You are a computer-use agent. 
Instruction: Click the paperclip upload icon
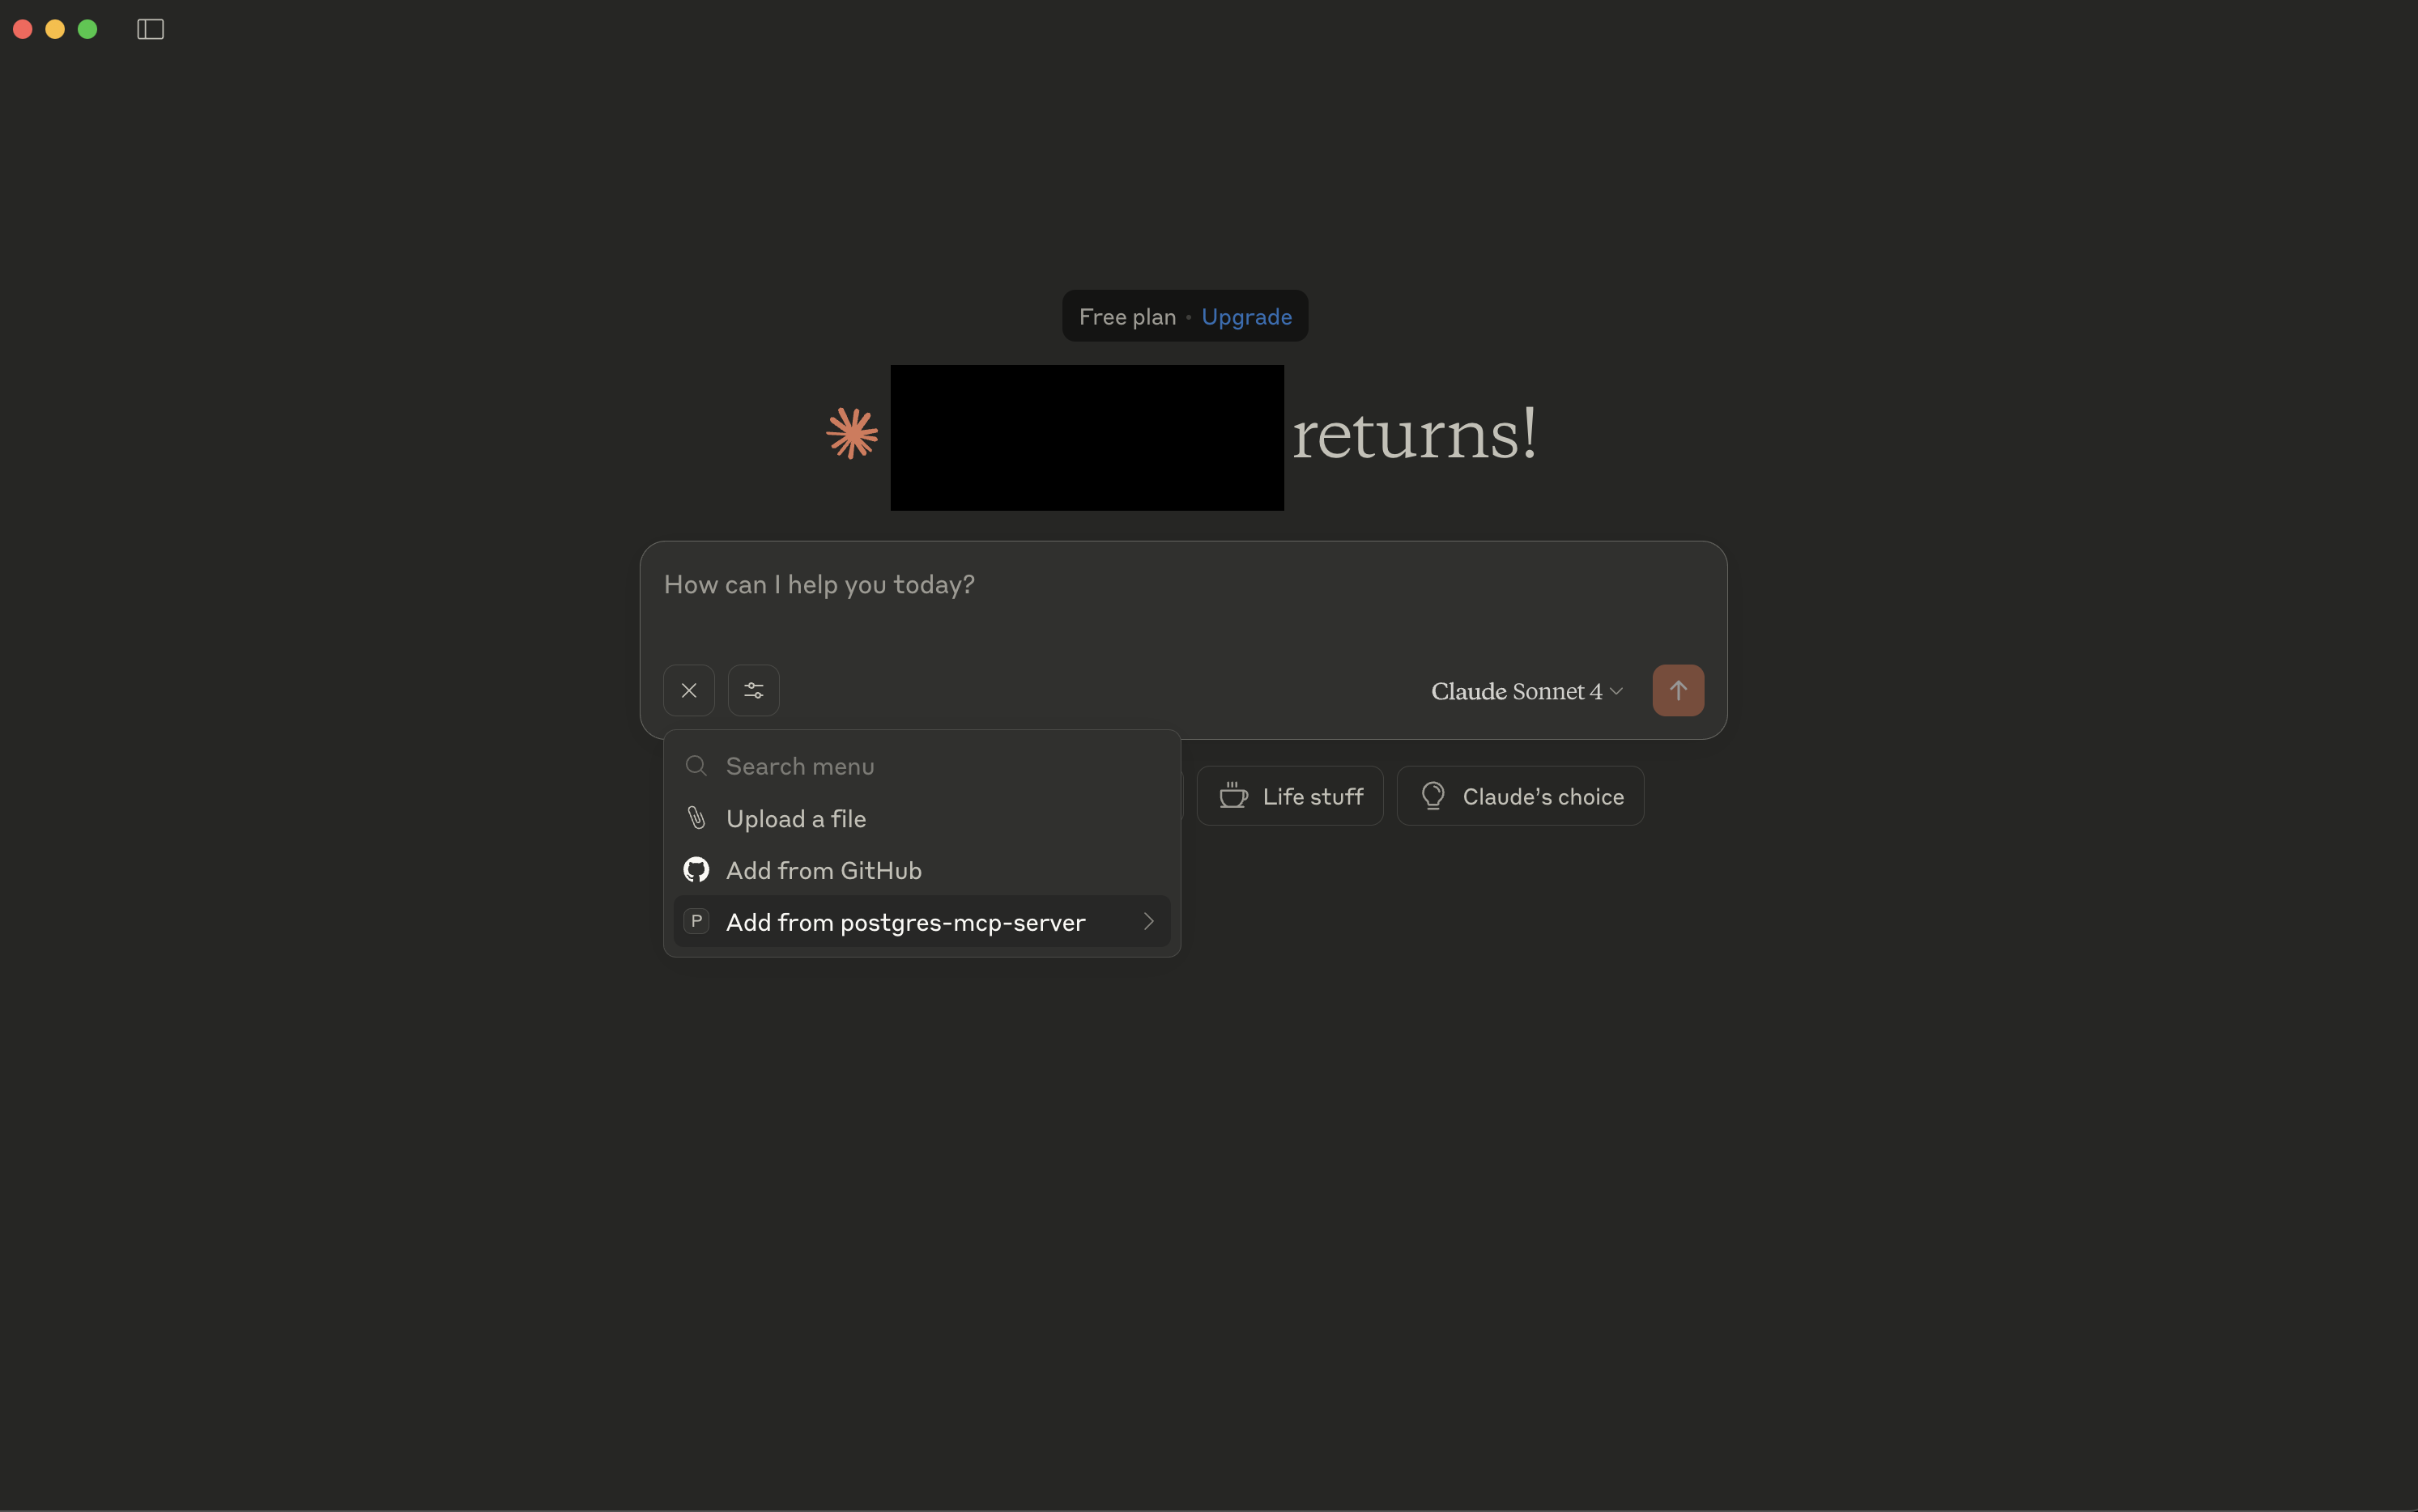tap(696, 818)
